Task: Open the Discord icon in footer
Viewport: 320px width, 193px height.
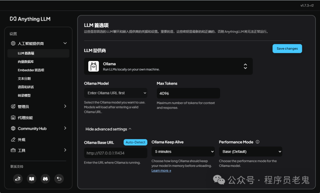Action: click(45, 179)
